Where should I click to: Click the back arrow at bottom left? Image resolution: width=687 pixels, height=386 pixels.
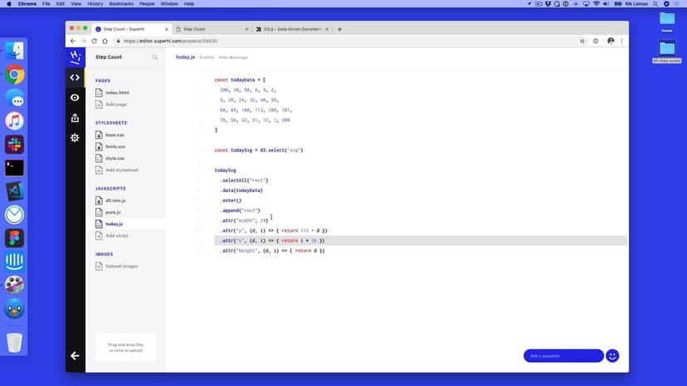tap(75, 355)
